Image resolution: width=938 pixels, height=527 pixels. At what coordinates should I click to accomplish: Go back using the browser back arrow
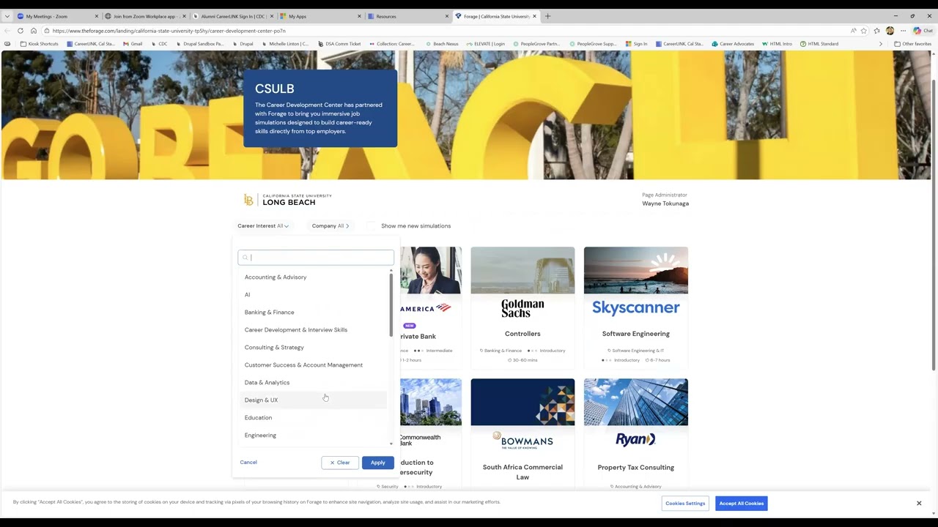pyautogui.click(x=7, y=31)
